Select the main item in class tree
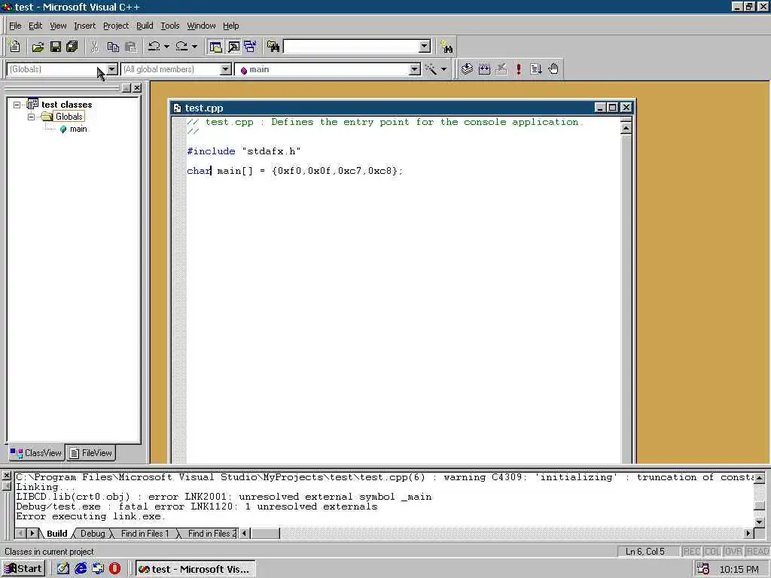The image size is (771, 578). click(x=78, y=129)
